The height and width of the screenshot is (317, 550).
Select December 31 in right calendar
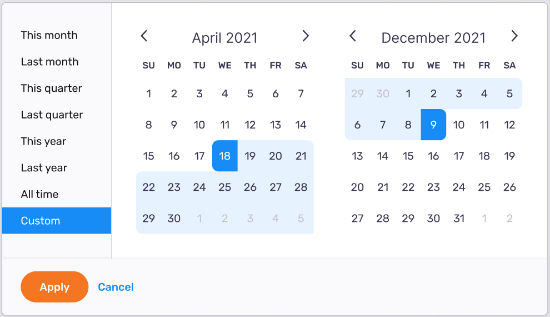(459, 219)
